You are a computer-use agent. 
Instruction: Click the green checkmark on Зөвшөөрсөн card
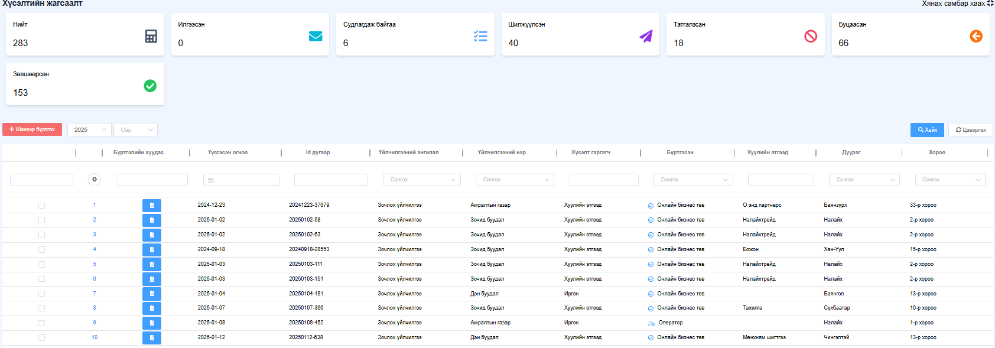coord(150,86)
